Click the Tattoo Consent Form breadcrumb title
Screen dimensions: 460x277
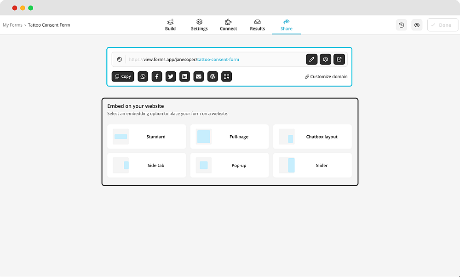pyautogui.click(x=49, y=25)
